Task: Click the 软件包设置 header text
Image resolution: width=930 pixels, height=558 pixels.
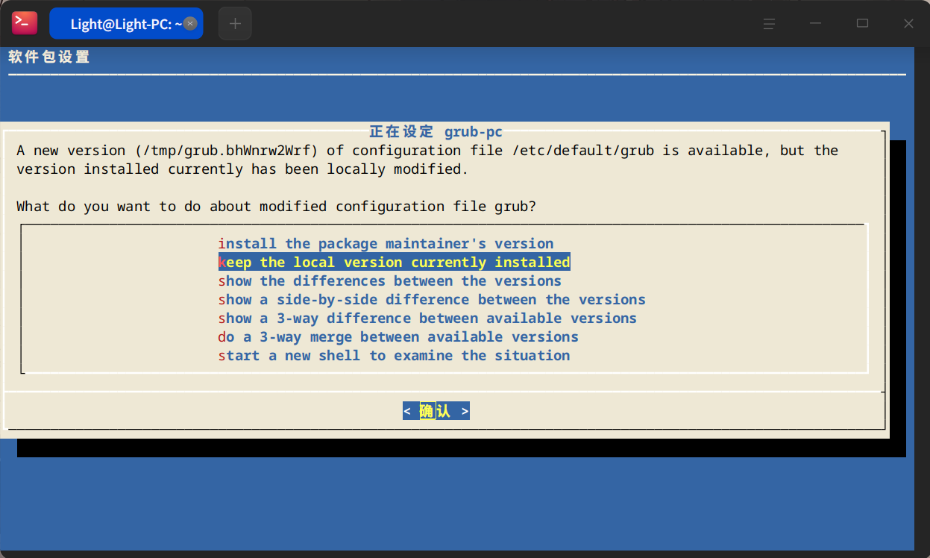Action: 49,57
